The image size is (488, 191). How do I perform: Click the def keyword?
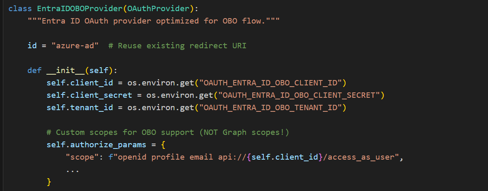pos(35,70)
